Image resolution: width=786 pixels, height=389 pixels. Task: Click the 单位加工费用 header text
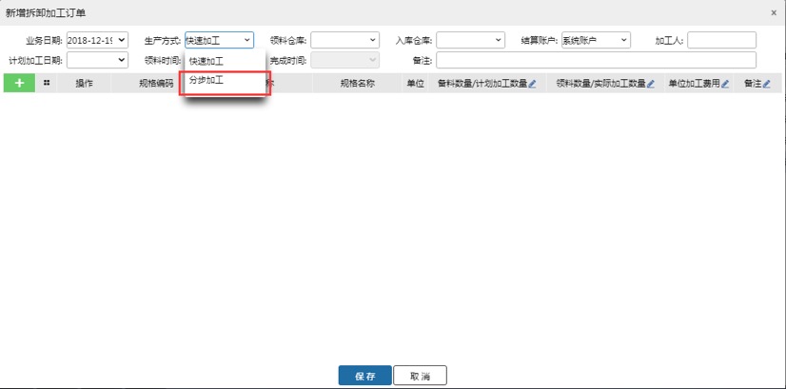click(x=695, y=84)
